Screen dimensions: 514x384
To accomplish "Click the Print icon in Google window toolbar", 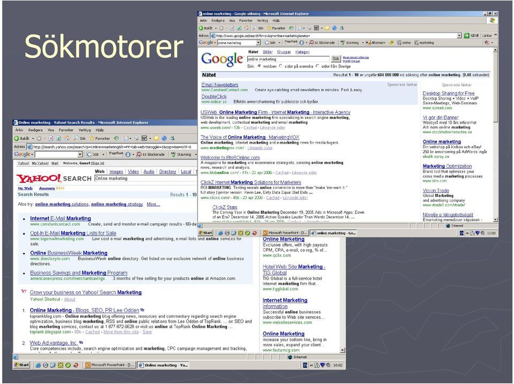I will click(309, 28).
